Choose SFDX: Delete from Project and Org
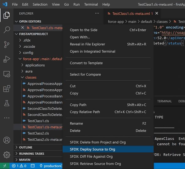185x169 pixels. pyautogui.click(x=108, y=142)
